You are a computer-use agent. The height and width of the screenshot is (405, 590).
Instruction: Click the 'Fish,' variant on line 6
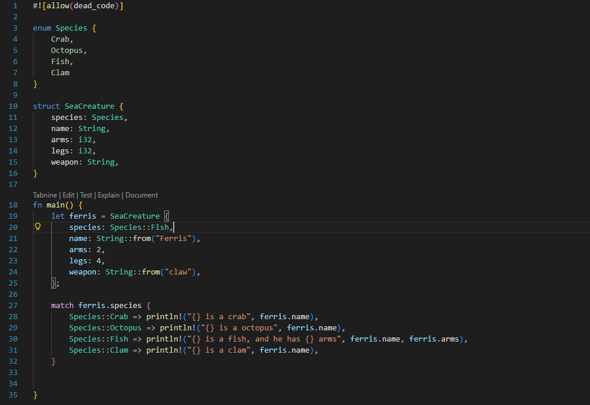pyautogui.click(x=62, y=62)
